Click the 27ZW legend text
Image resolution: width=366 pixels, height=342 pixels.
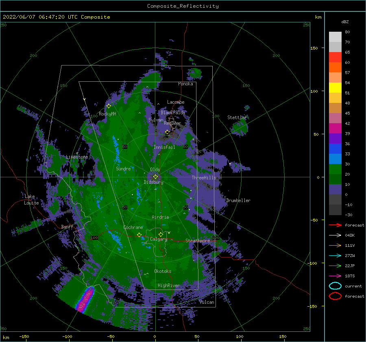(x=350, y=256)
